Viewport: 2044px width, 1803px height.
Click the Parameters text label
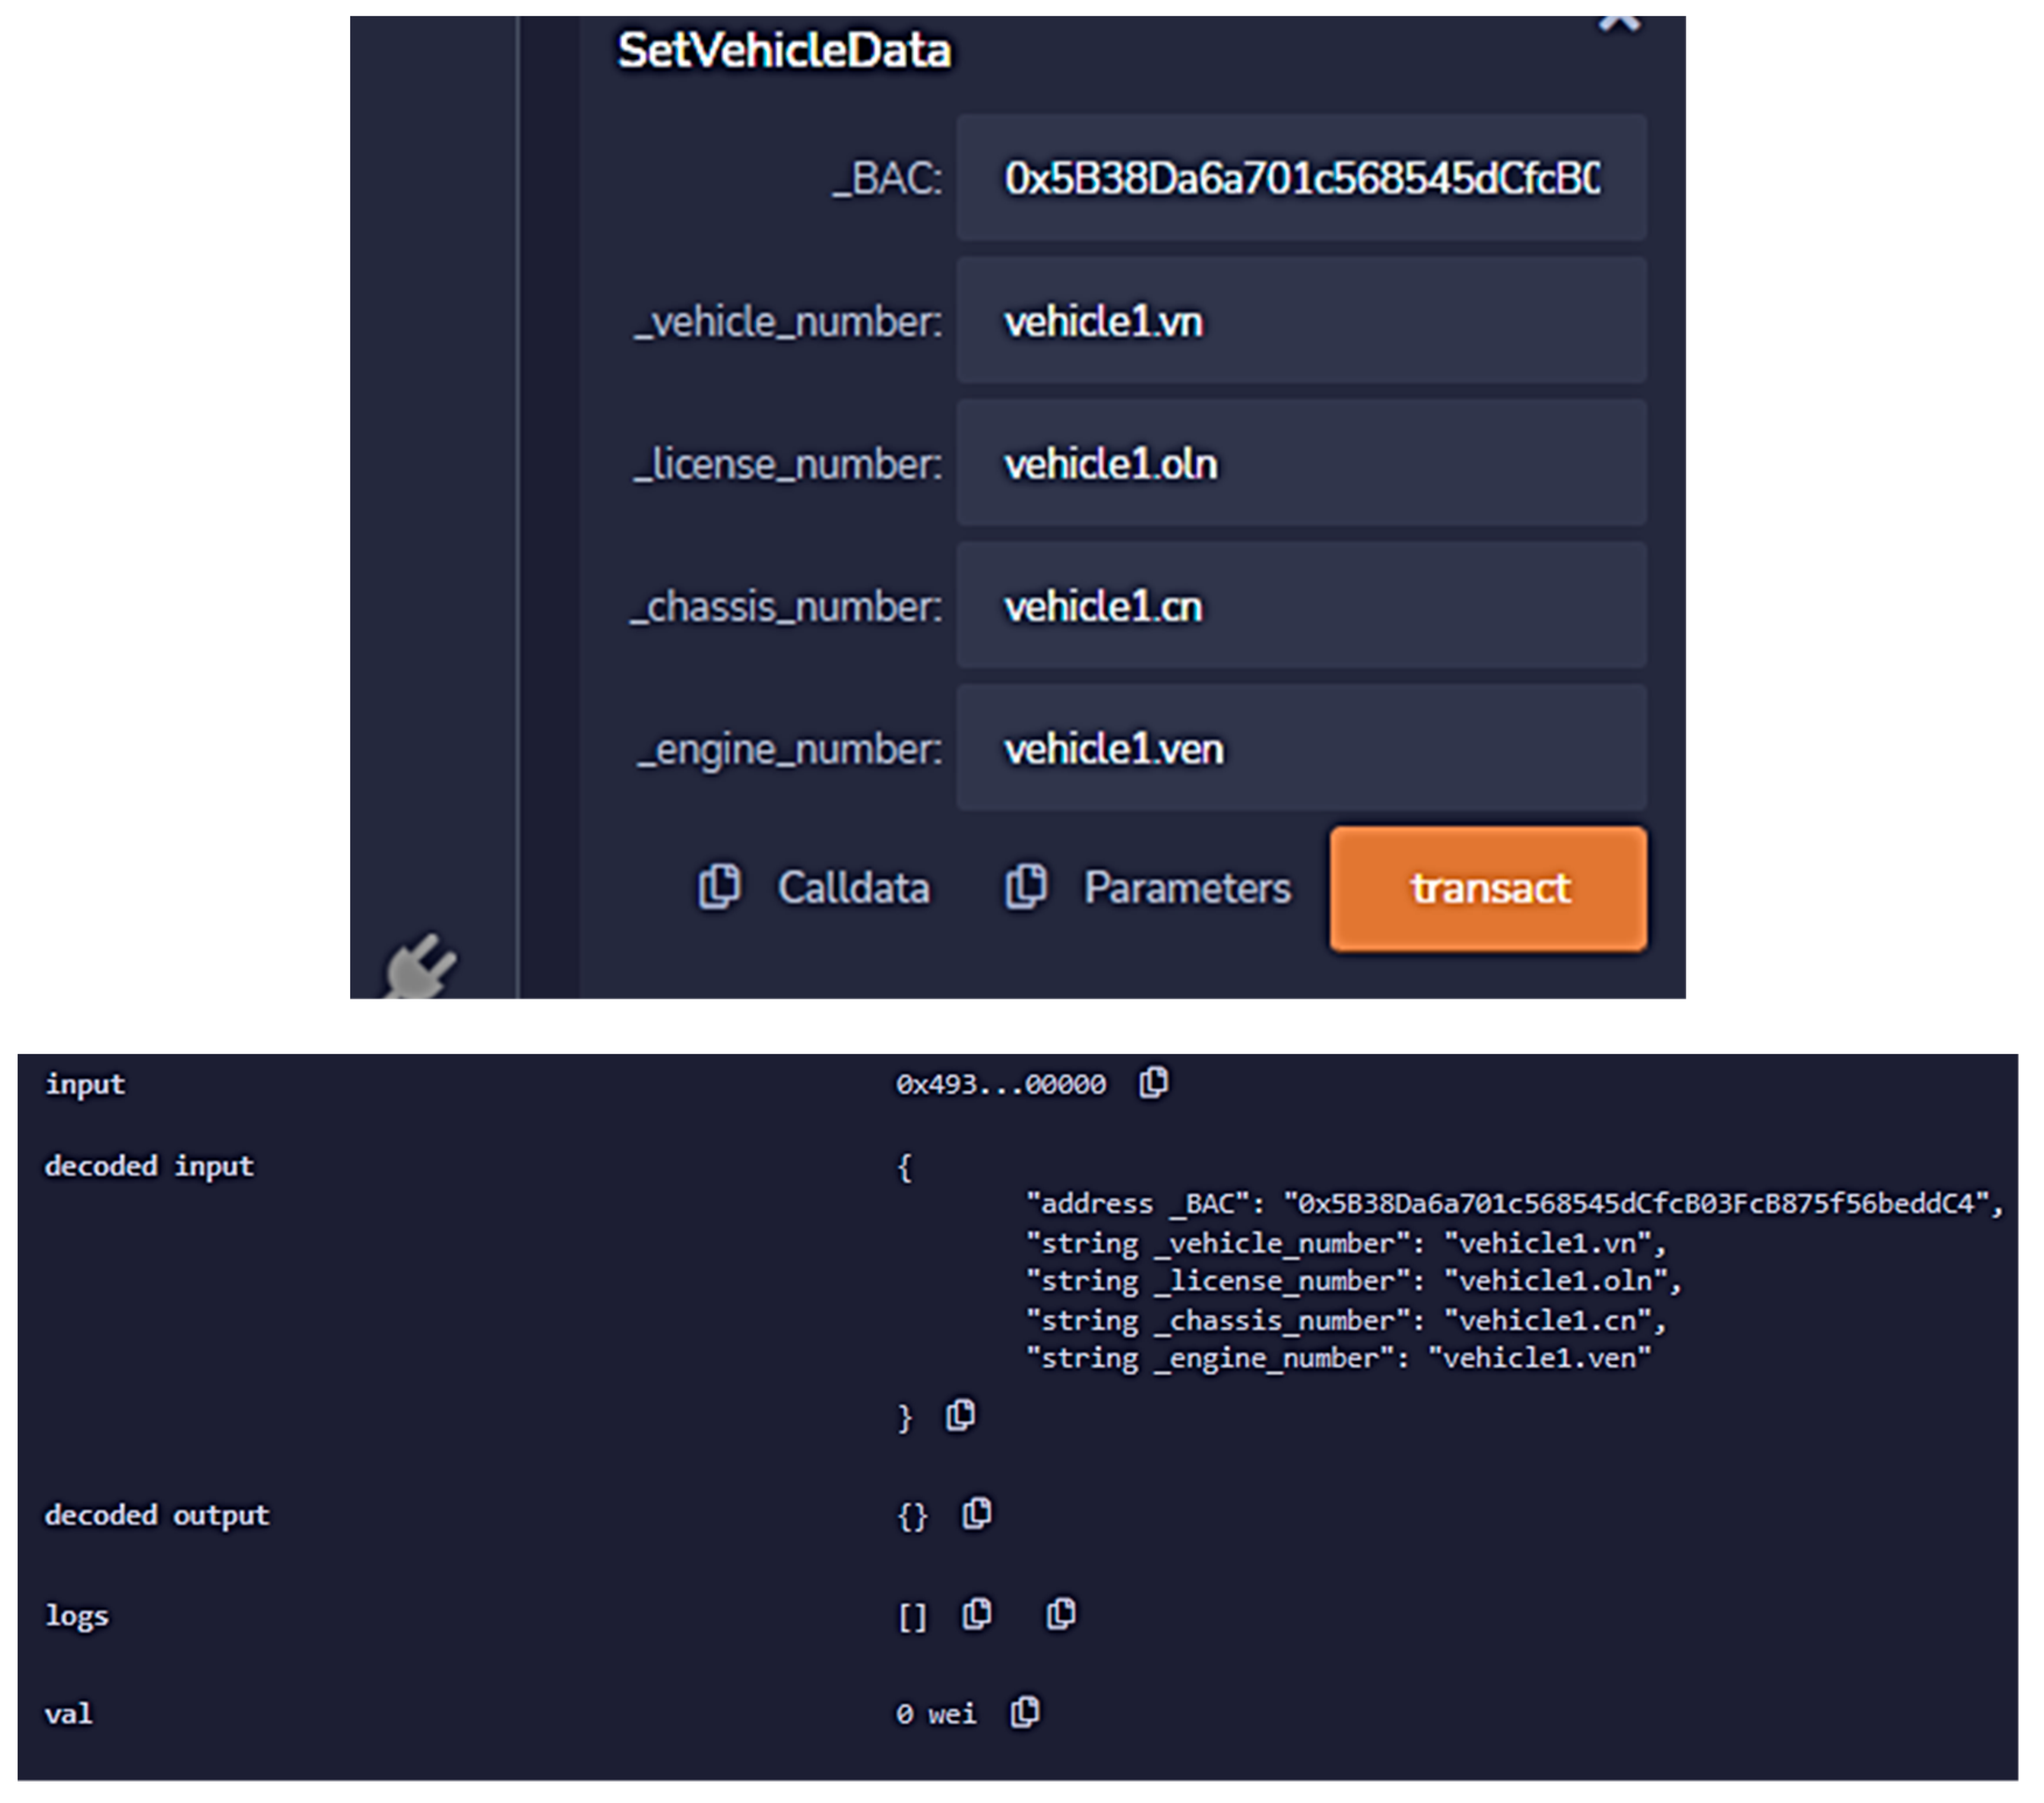click(x=1187, y=889)
